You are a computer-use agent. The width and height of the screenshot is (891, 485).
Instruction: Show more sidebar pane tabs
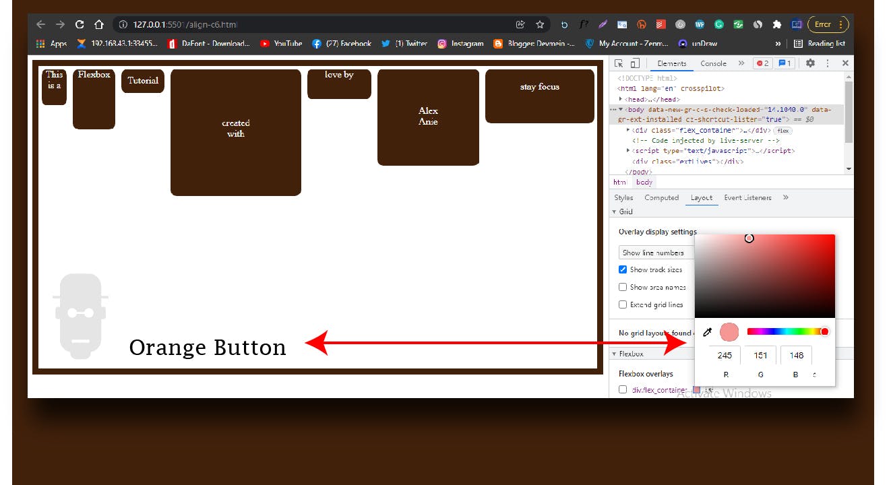pyautogui.click(x=786, y=197)
